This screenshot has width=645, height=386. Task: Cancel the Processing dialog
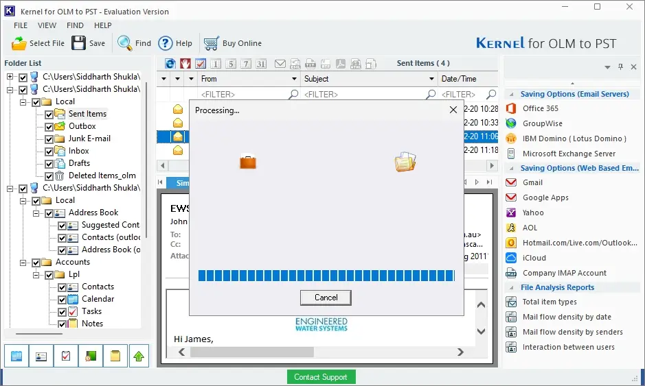326,298
